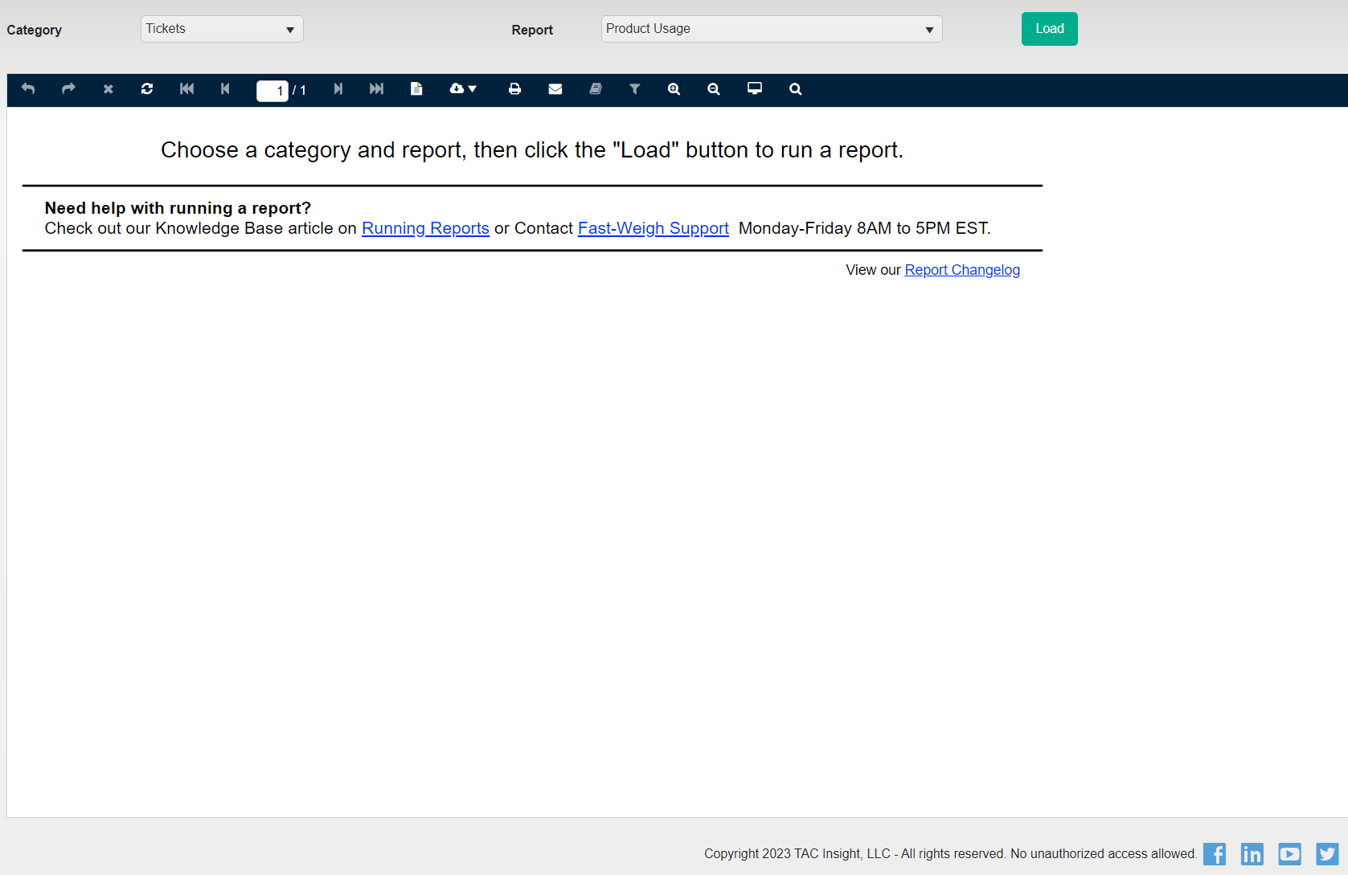The image size is (1348, 875).
Task: Open the Fast-Weigh Support link
Action: (653, 229)
